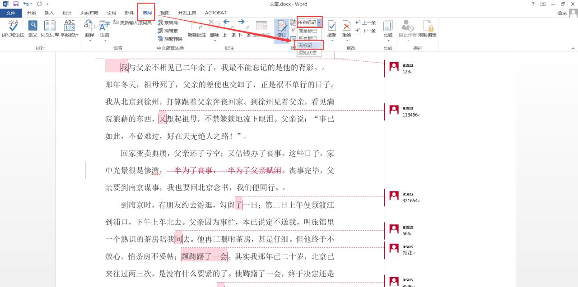Switch to the 开始 tab
This screenshot has height=287, width=578.
(32, 13)
